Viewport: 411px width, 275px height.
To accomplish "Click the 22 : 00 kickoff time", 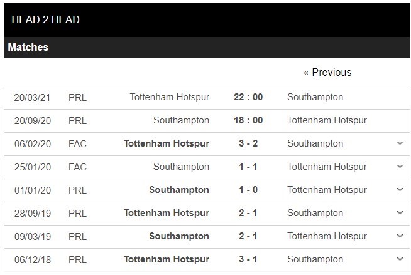I will (x=248, y=97).
